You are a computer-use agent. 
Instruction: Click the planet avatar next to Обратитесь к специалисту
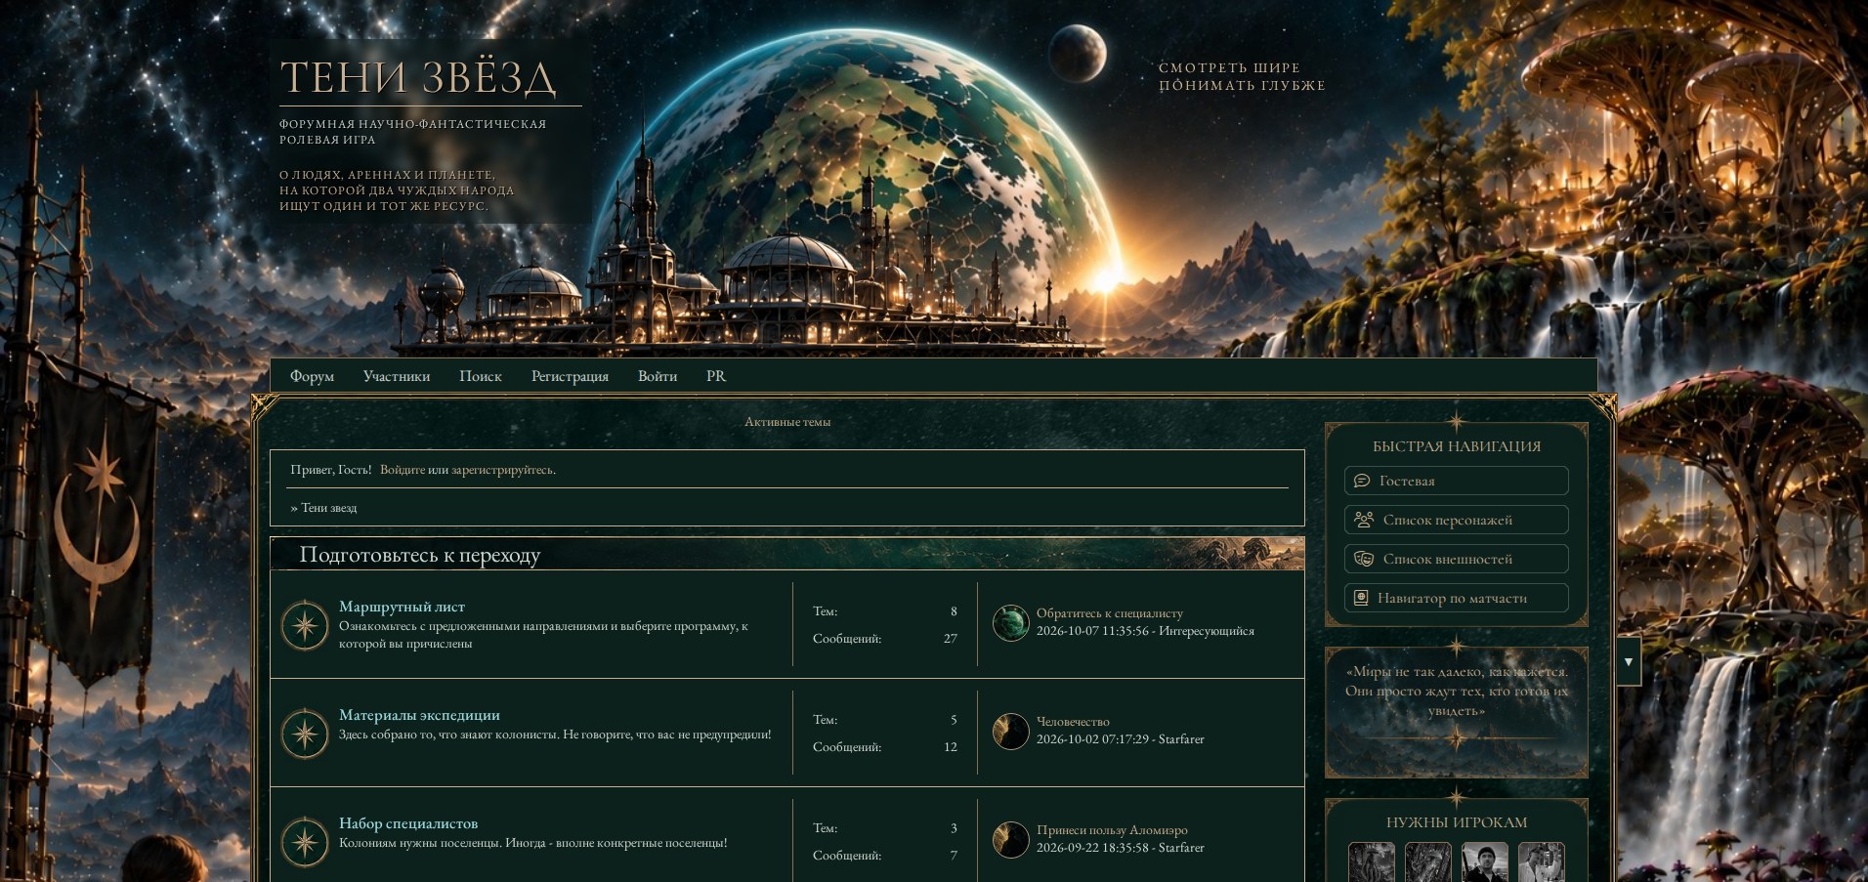[1010, 622]
